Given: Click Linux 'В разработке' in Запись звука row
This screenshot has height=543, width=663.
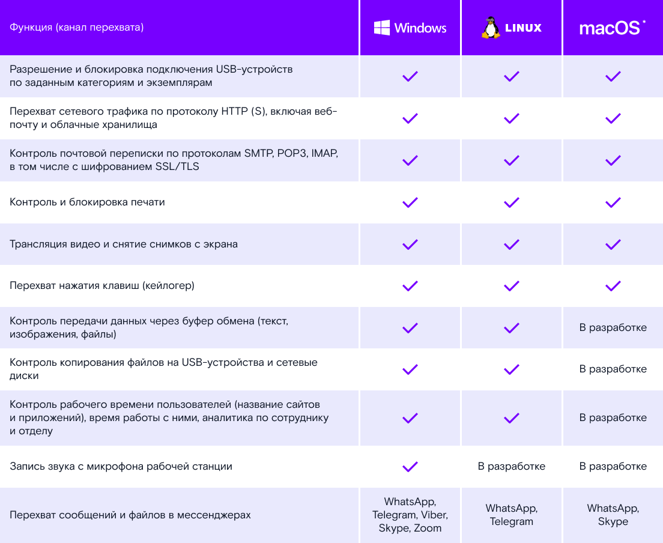Looking at the screenshot, I should (511, 467).
